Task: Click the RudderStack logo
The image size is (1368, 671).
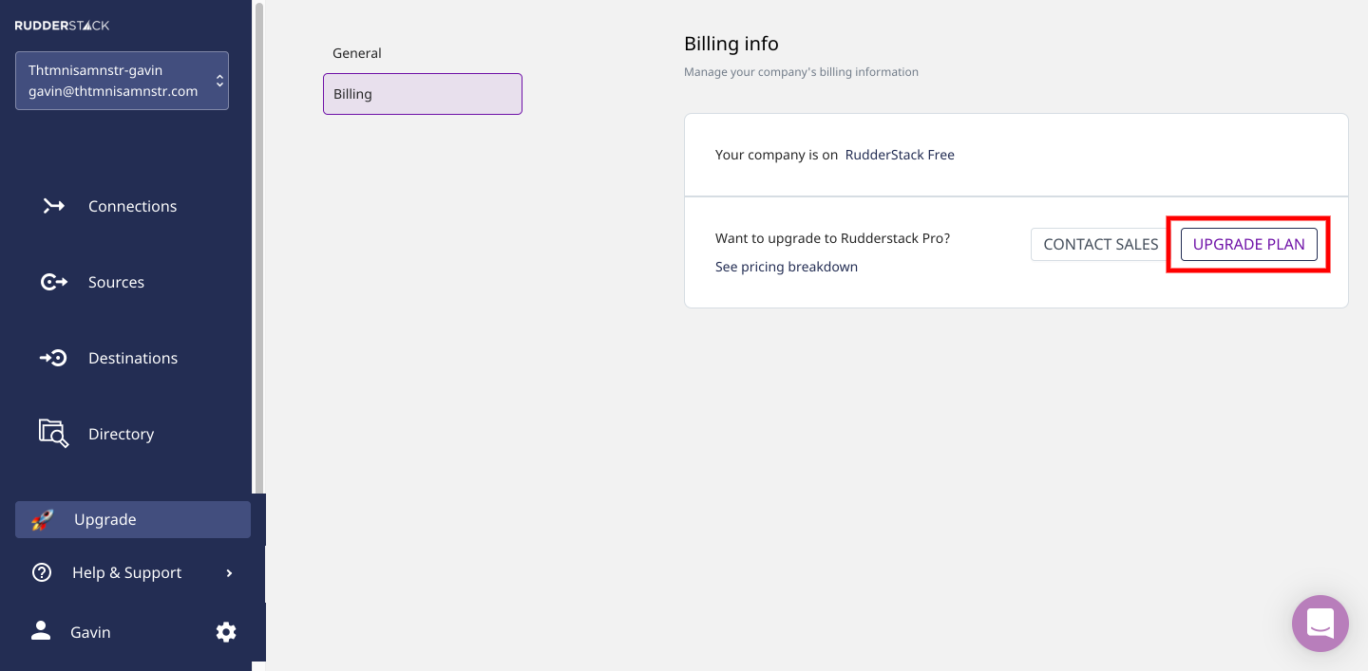Action: click(62, 26)
